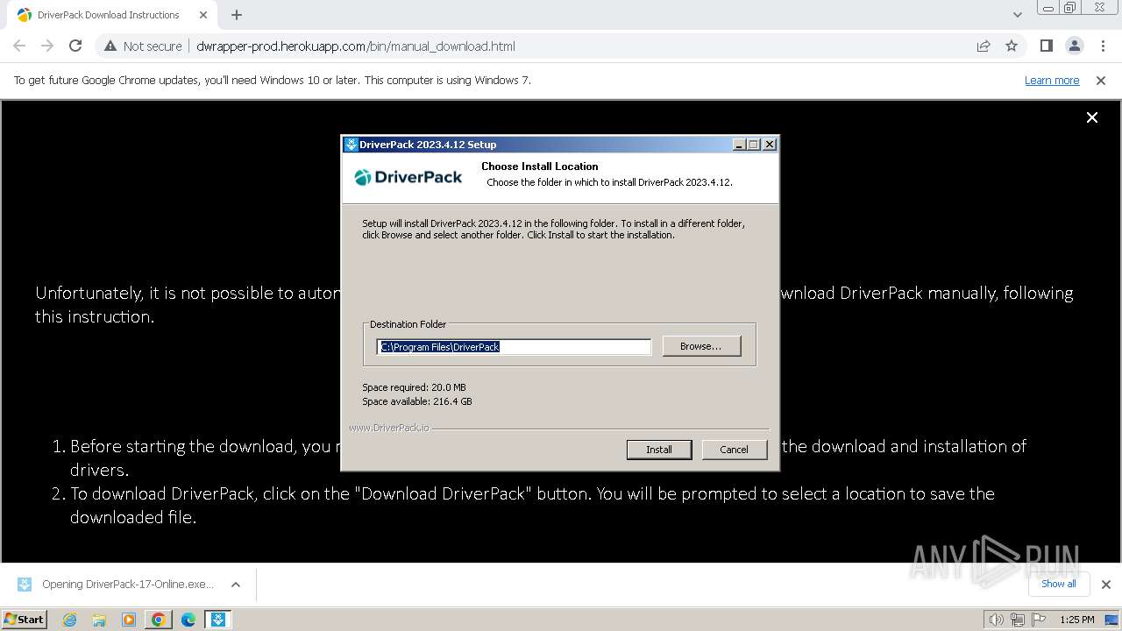Click the 'Space available: 216.4 GB' text
Image resolution: width=1122 pixels, height=631 pixels.
click(417, 401)
